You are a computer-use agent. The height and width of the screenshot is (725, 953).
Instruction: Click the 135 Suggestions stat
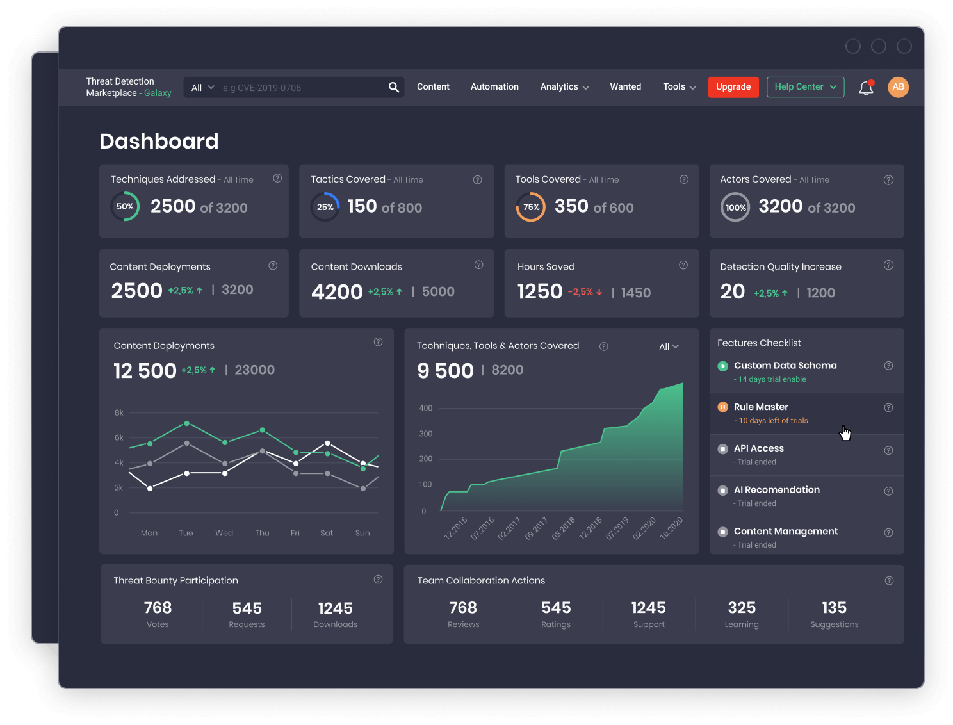tap(835, 614)
